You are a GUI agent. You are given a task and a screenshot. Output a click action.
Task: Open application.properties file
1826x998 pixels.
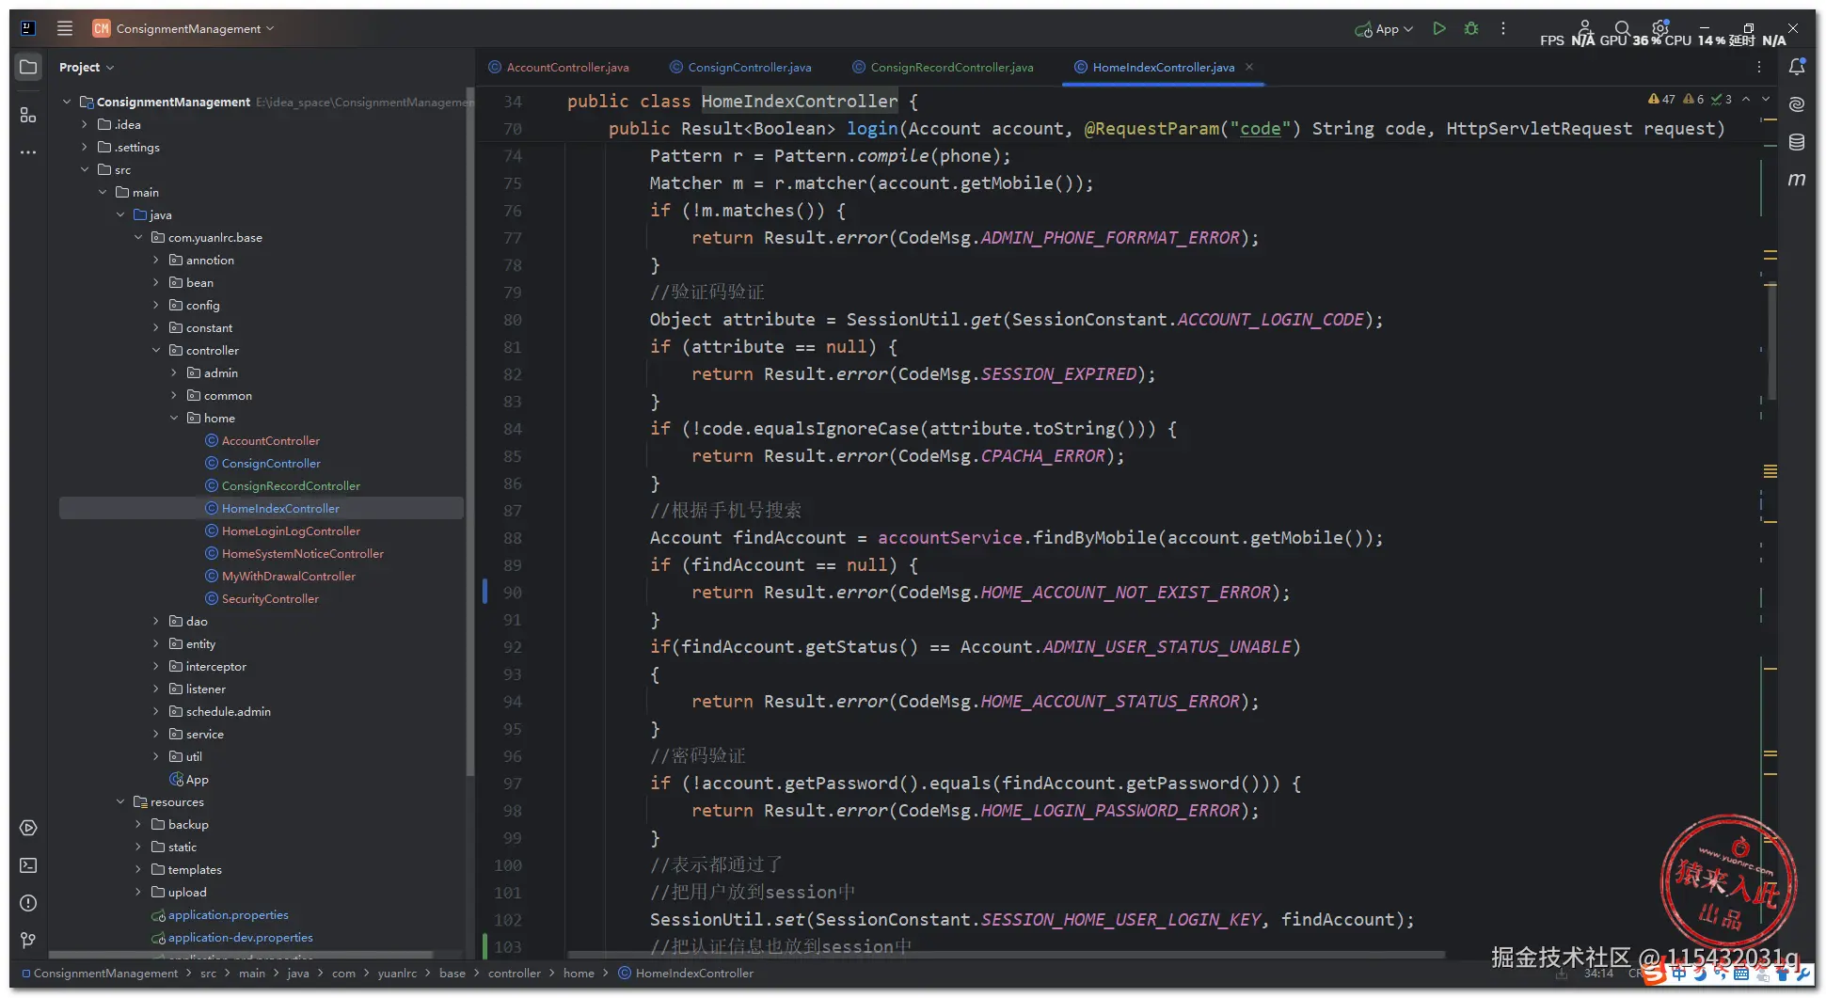228,914
